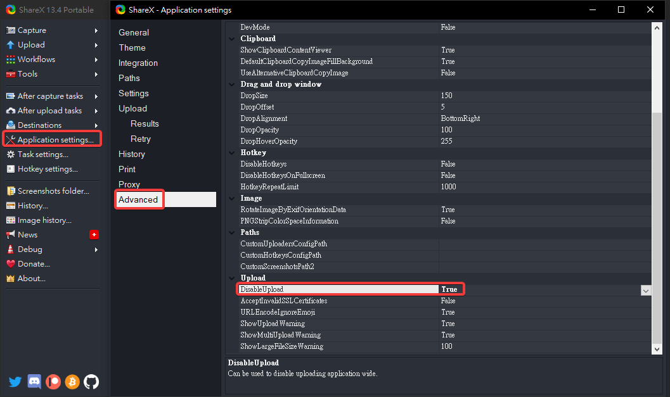Toggle ShowClipboardContentViewer True value
670x397 pixels.
pyautogui.click(x=448, y=50)
